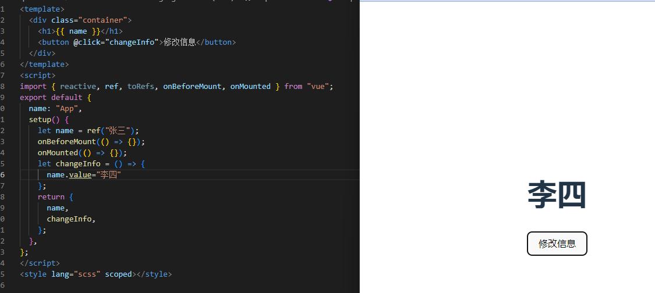The width and height of the screenshot is (655, 293).
Task: Click the {{ name }} interpolation in the h1
Action: click(x=78, y=31)
